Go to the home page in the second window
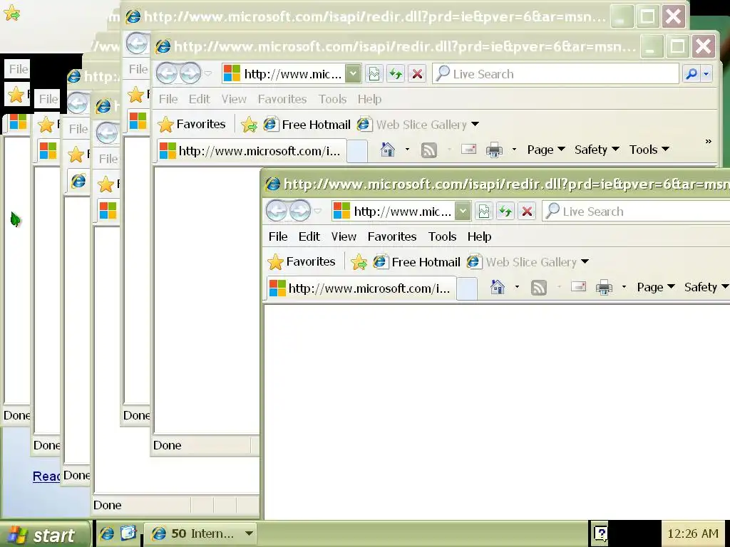 (387, 150)
